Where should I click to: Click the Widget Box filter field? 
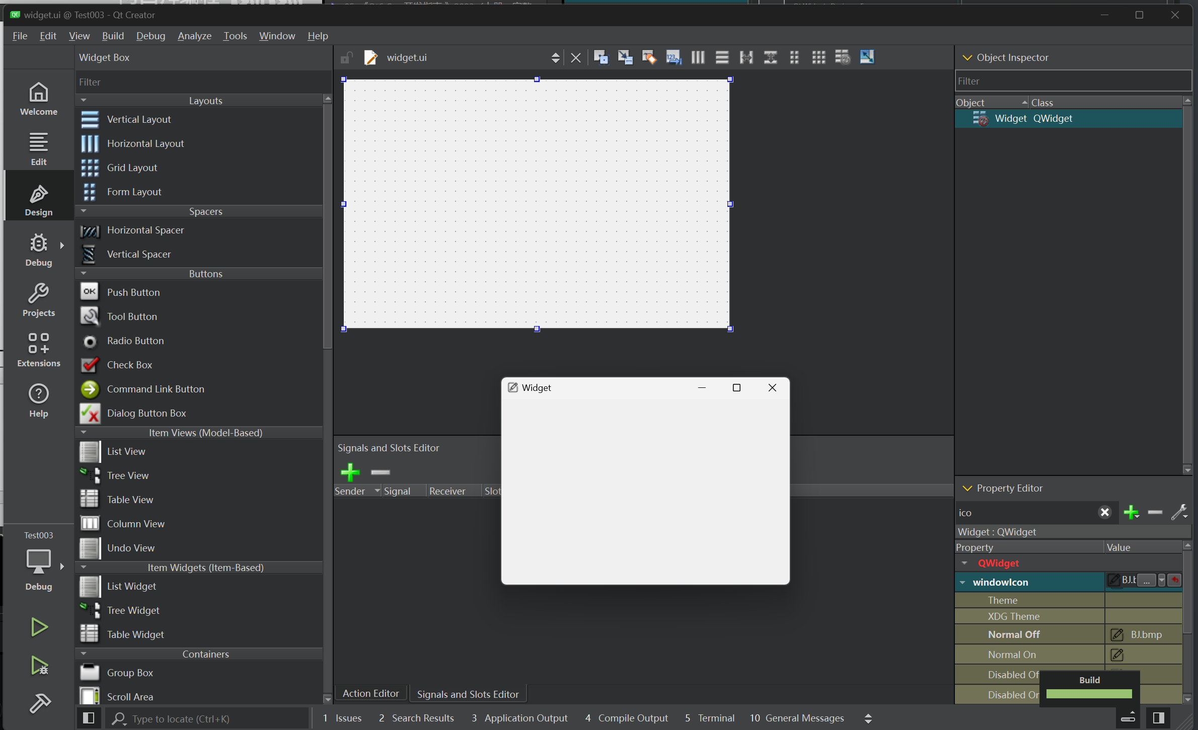(x=201, y=82)
